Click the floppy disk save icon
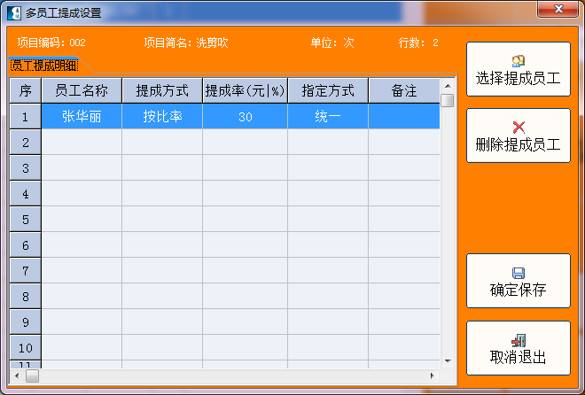Viewport: 585px width, 395px height. tap(519, 273)
